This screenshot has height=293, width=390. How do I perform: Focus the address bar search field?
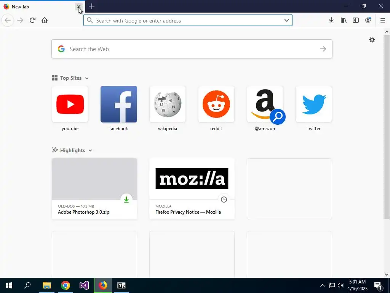pos(188,20)
